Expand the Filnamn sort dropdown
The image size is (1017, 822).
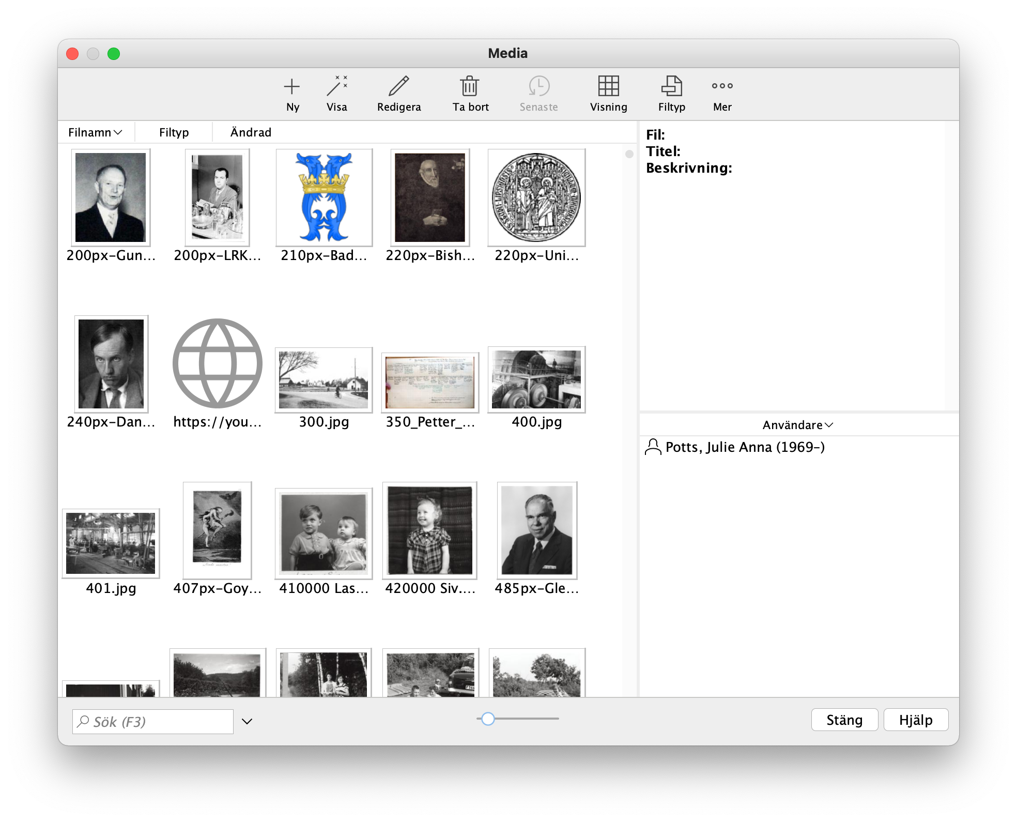coord(95,133)
